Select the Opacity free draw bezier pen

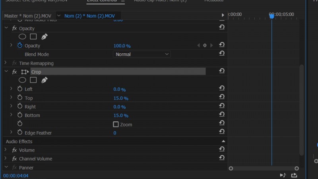coord(45,37)
